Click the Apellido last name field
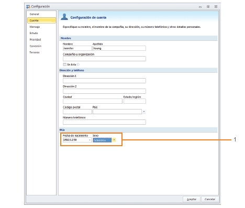The width and height of the screenshot is (245, 208). 119,48
